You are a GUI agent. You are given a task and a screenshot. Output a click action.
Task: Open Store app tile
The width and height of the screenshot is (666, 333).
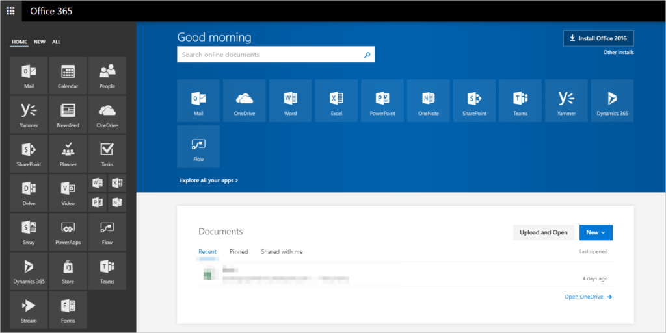click(x=68, y=271)
